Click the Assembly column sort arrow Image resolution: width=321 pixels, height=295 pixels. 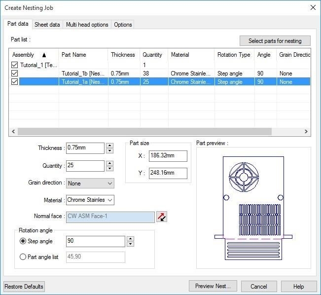[x=44, y=55]
